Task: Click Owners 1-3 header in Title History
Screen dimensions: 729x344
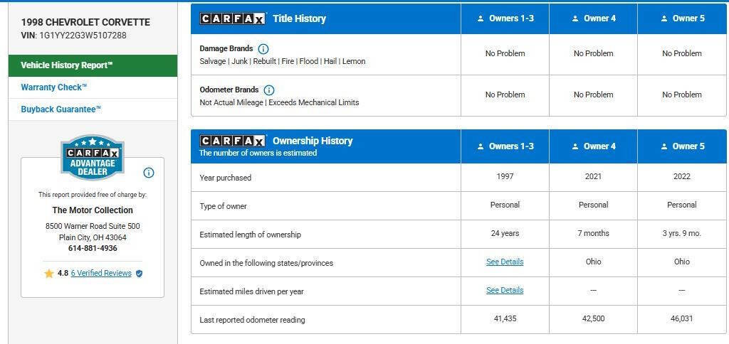Action: [x=505, y=18]
